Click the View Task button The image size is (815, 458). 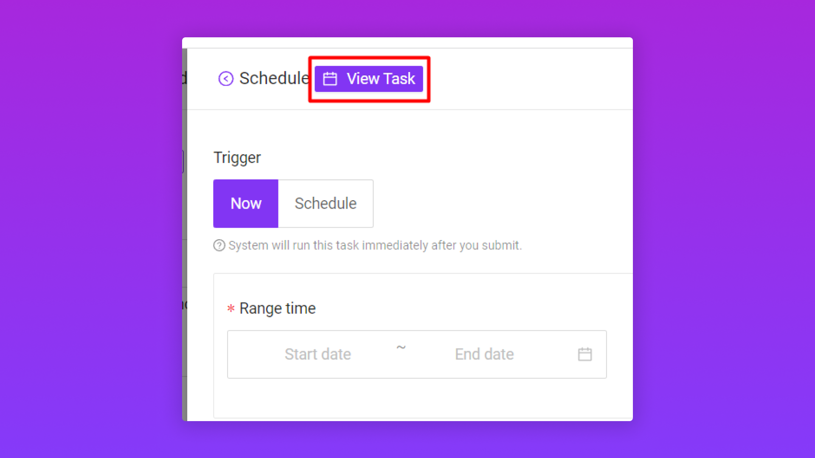pyautogui.click(x=368, y=79)
